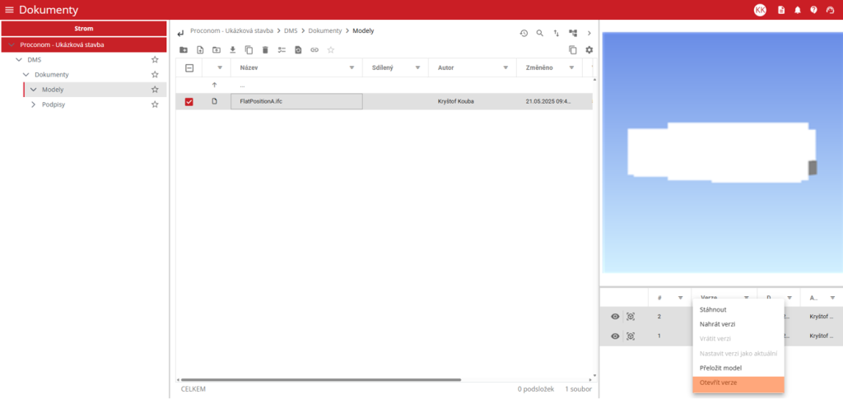Toggle visibility eye for version 2

tap(614, 316)
